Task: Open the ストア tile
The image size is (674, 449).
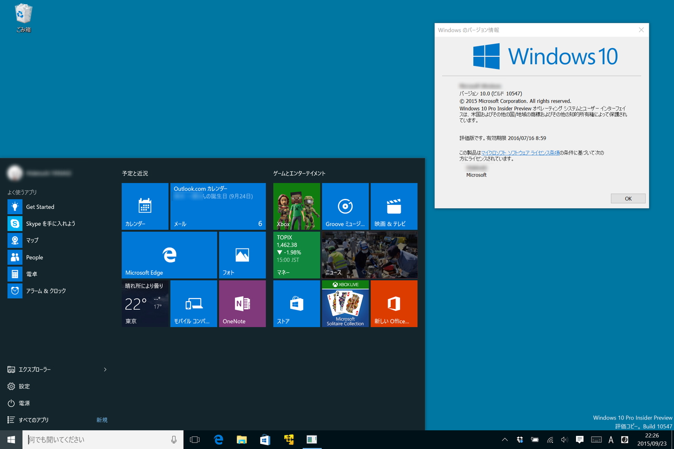Action: (296, 304)
